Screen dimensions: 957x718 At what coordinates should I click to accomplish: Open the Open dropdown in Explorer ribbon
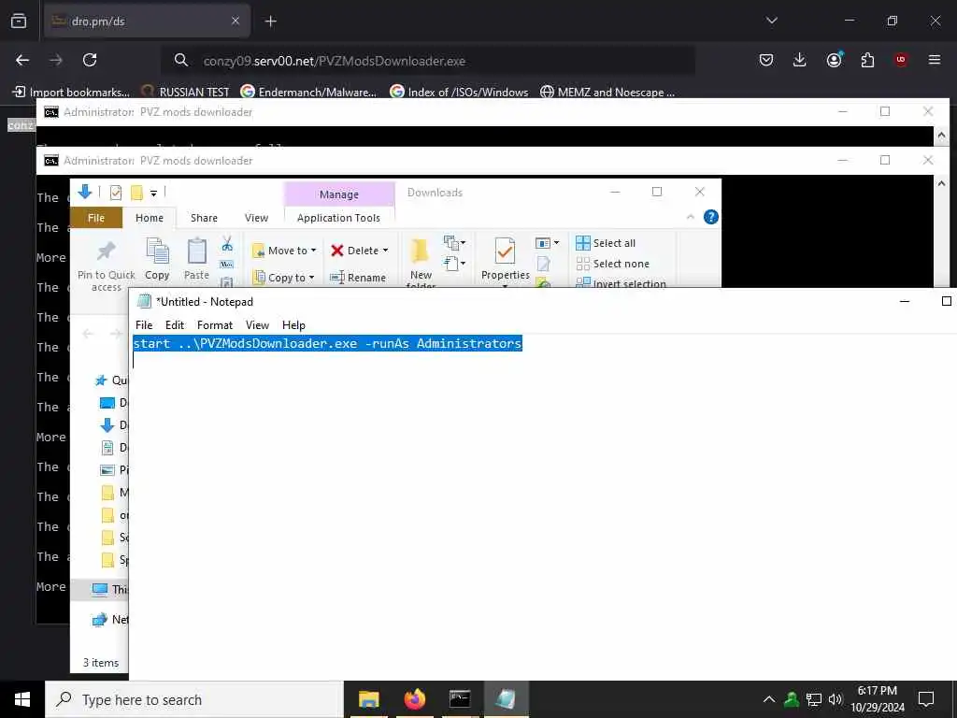click(x=547, y=243)
